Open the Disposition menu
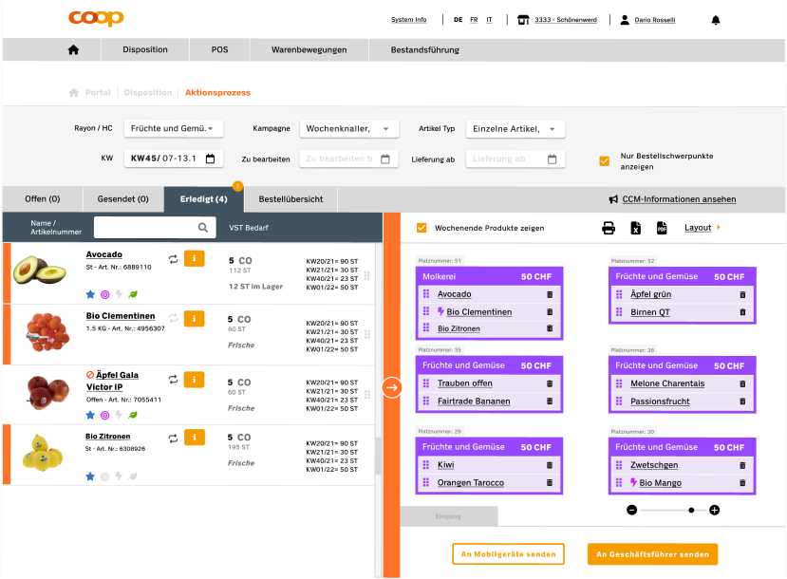Viewport: 787px width, 579px height. (145, 49)
